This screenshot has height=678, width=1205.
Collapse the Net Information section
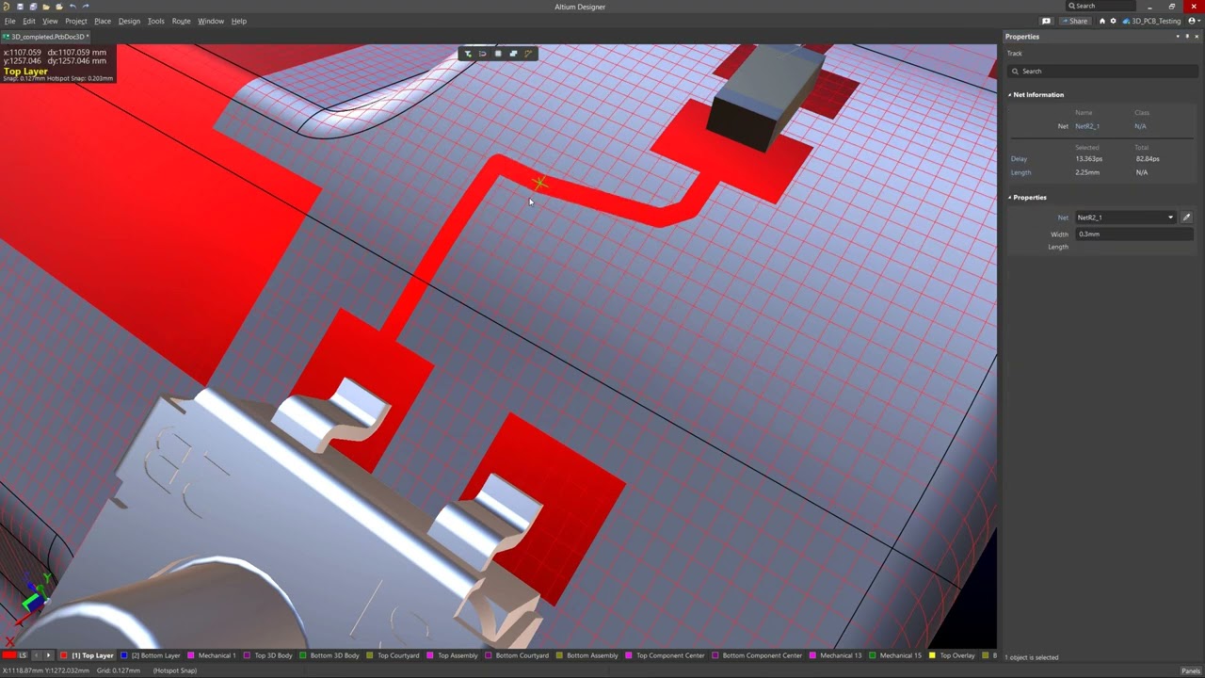pos(1010,95)
